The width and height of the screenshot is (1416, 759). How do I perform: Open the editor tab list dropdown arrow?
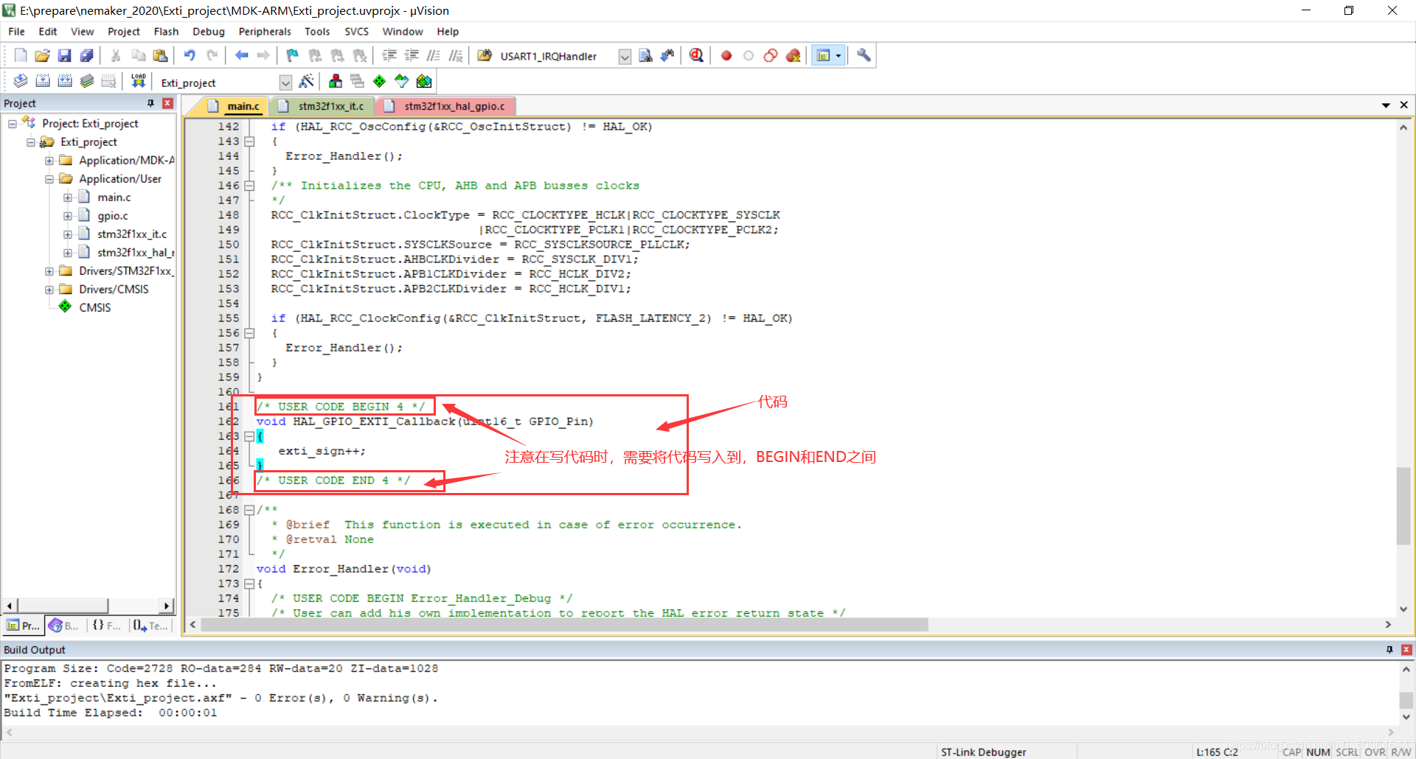(1386, 105)
